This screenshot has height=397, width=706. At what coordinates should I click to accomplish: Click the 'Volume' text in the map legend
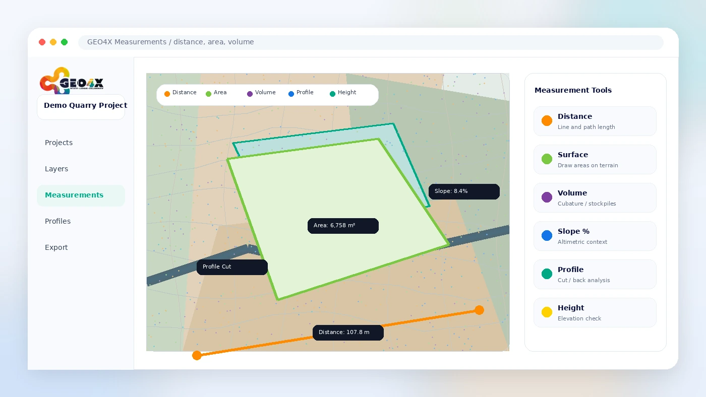[x=265, y=93]
